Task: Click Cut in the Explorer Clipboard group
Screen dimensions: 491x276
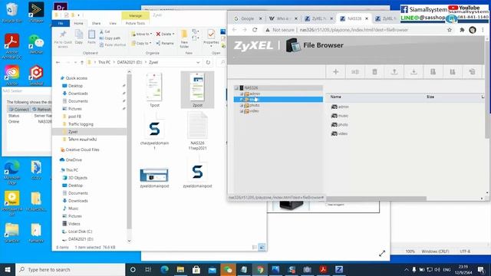Action: click(105, 31)
